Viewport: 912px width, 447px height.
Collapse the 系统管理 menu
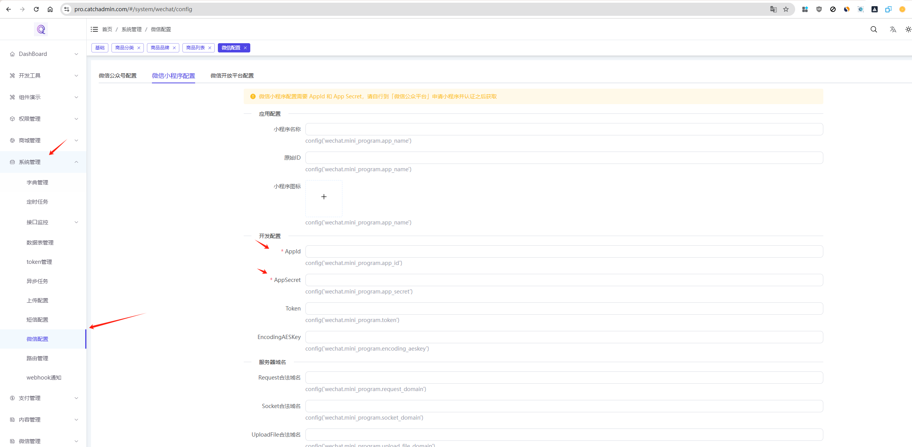[43, 162]
